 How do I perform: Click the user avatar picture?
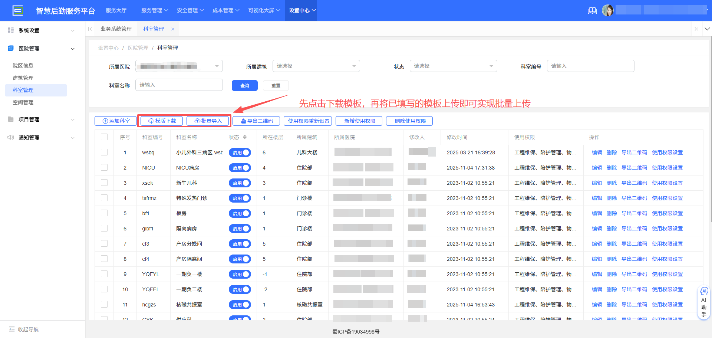[607, 10]
